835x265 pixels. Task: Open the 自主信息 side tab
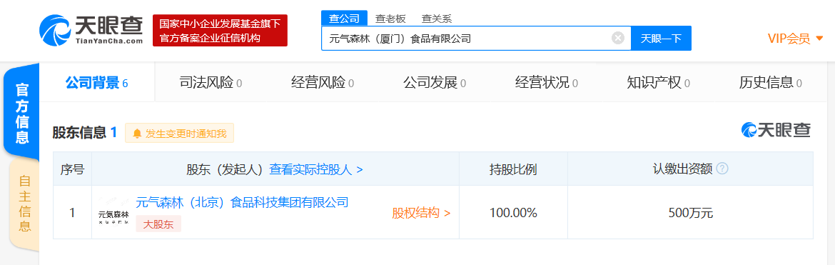pyautogui.click(x=24, y=204)
